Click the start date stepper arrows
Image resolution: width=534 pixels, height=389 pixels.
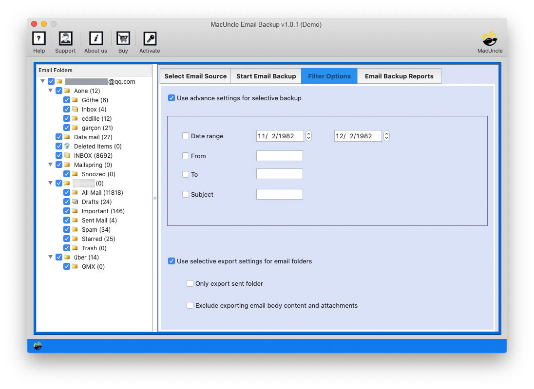(x=308, y=136)
